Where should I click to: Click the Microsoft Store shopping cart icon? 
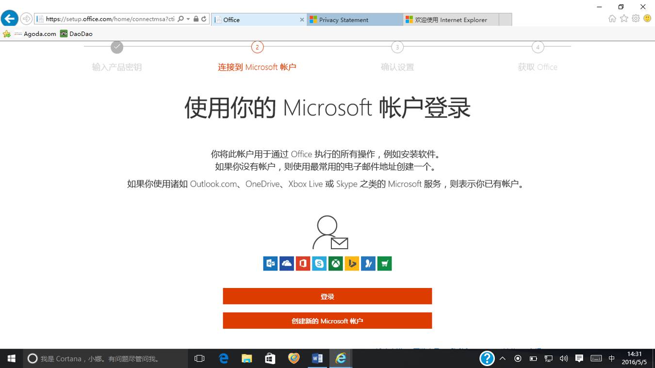pos(384,263)
